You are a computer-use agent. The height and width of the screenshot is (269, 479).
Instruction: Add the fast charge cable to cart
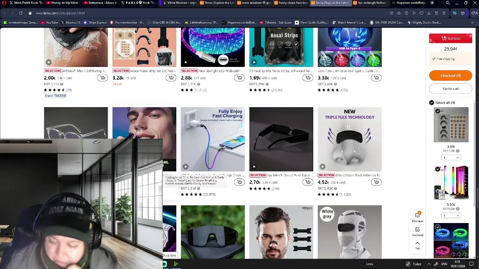pyautogui.click(x=239, y=182)
